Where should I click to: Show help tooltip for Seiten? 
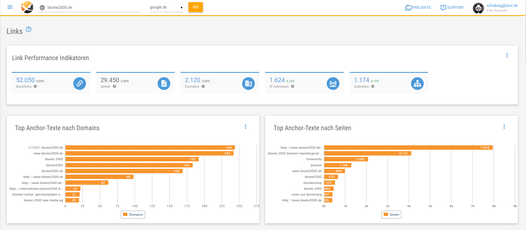[x=114, y=86]
